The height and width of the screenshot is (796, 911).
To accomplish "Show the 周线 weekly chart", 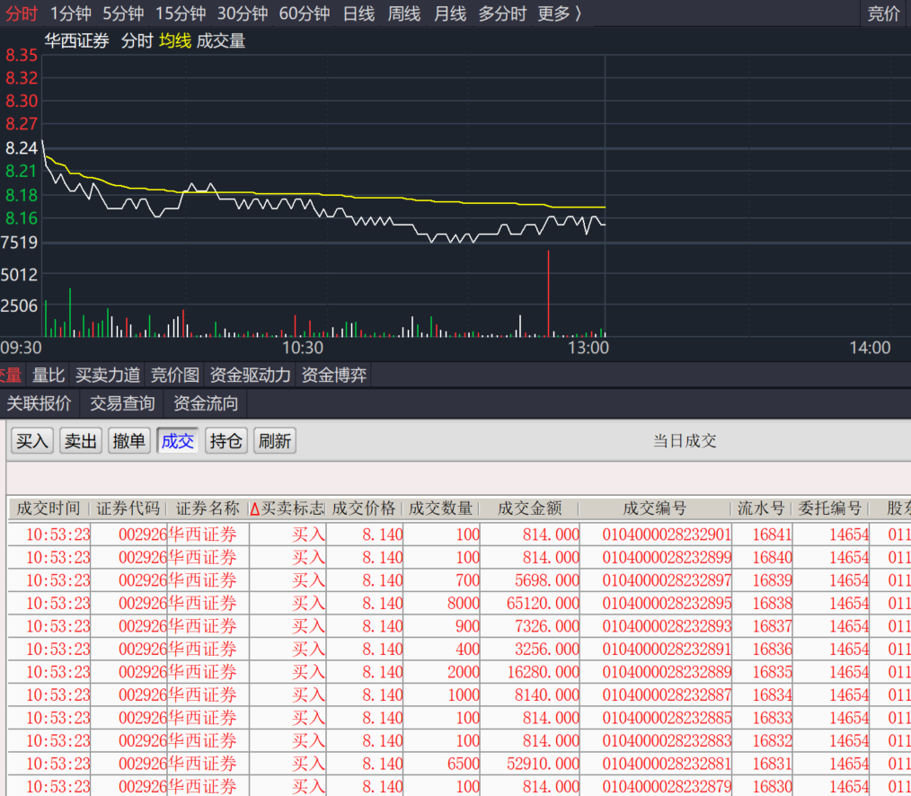I will tap(403, 13).
